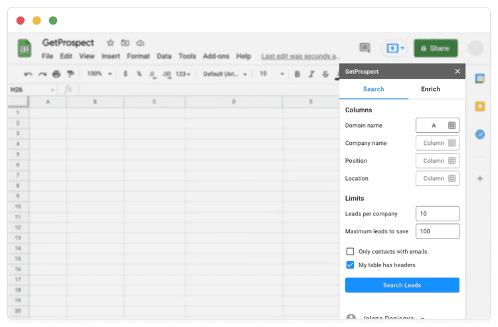Format as currency dollar icon
Viewport: 498px width, 327px height.
(x=125, y=74)
